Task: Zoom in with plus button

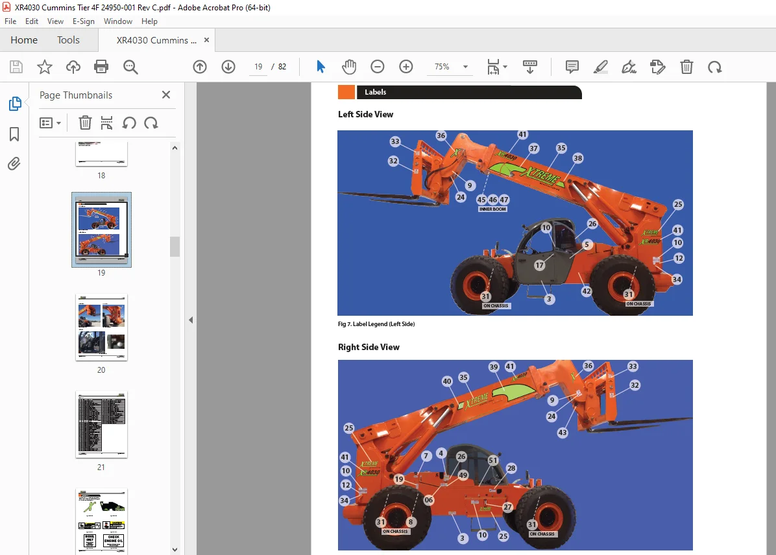Action: [406, 67]
